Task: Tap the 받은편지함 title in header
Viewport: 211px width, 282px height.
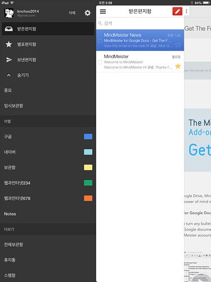Action: coord(140,11)
